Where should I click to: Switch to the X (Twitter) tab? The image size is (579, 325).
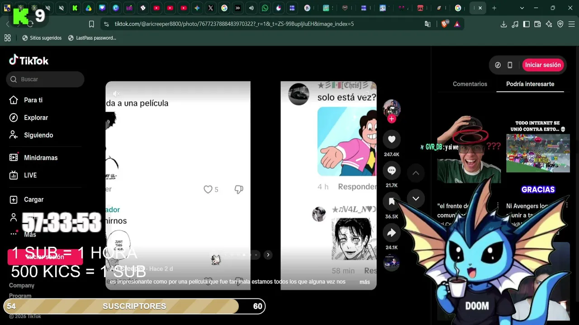pos(211,8)
